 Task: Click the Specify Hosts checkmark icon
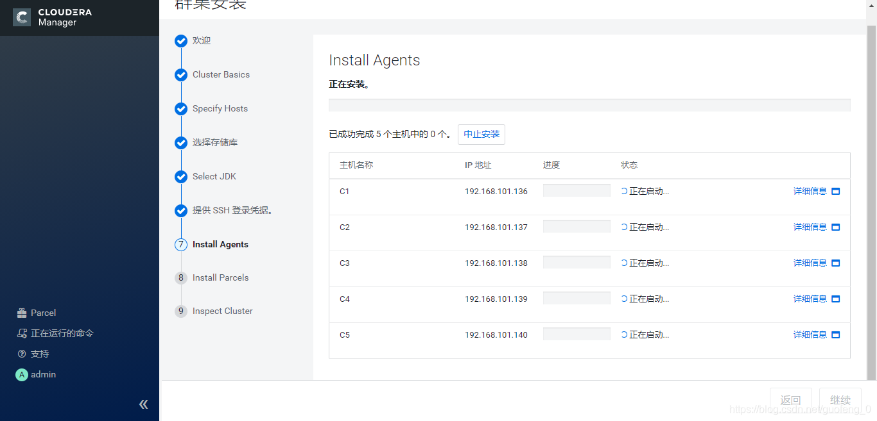click(181, 109)
